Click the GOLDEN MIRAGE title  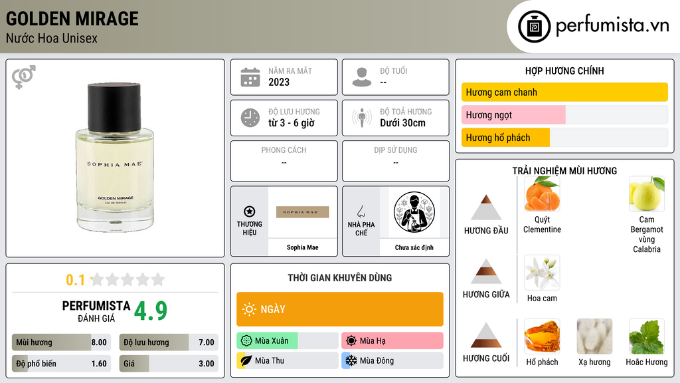(x=72, y=19)
